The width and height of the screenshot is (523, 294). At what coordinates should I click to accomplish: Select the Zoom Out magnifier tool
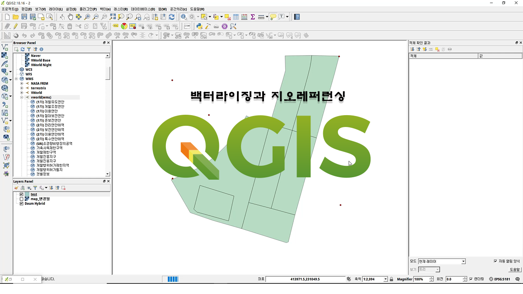coord(96,17)
